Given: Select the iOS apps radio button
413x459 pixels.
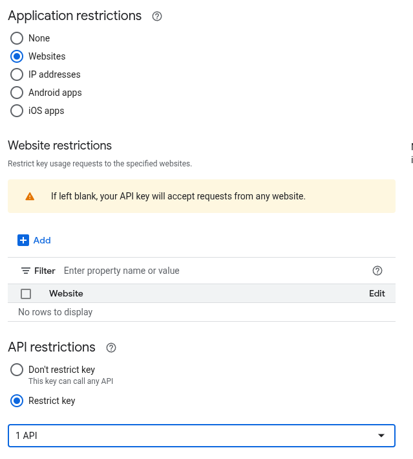Looking at the screenshot, I should [x=17, y=111].
